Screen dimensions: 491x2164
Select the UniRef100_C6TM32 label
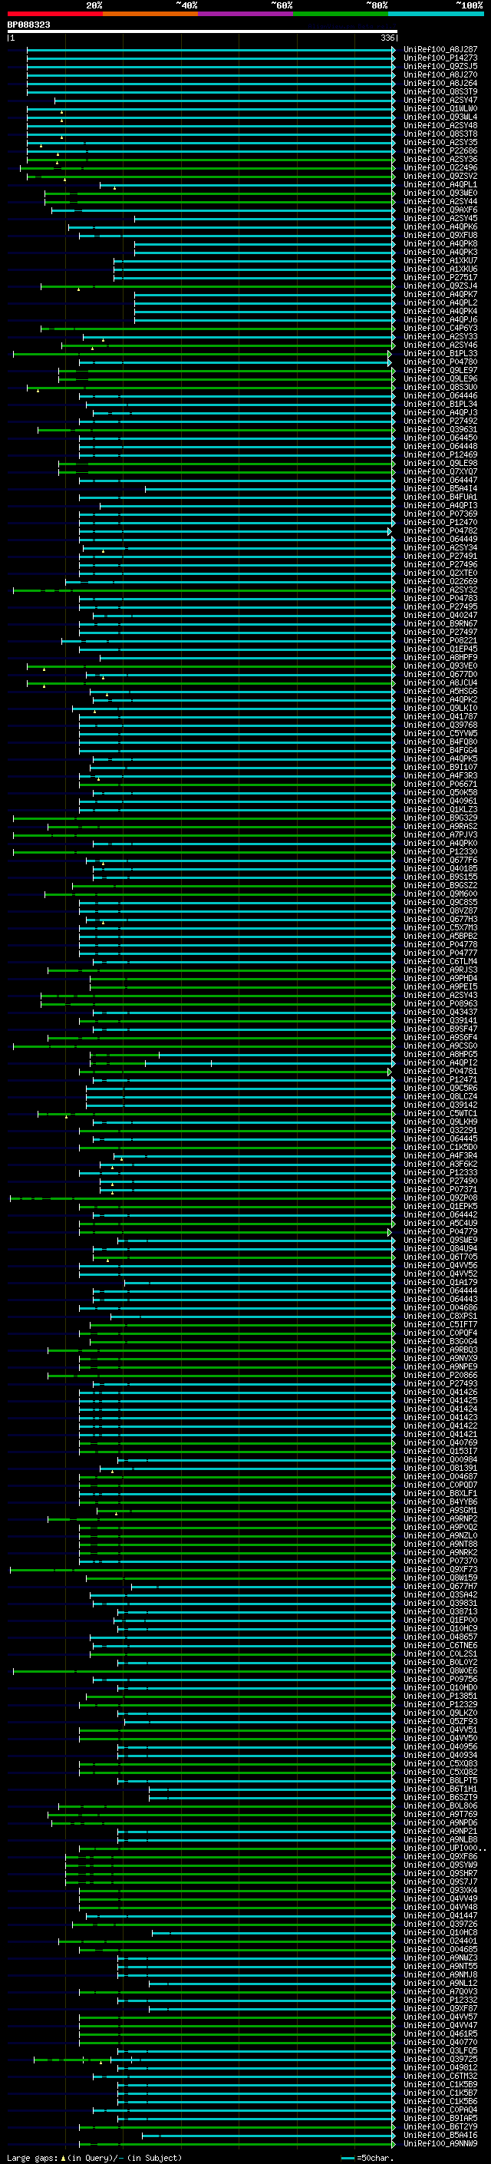click(x=440, y=2075)
